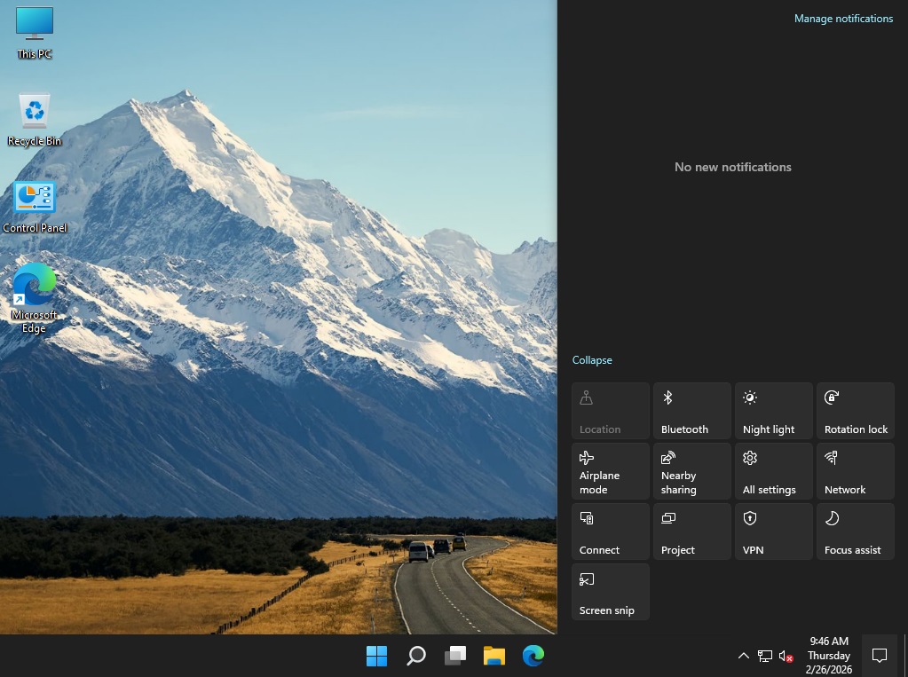Click the VPN quick action tile
The height and width of the screenshot is (677, 908).
click(x=773, y=531)
